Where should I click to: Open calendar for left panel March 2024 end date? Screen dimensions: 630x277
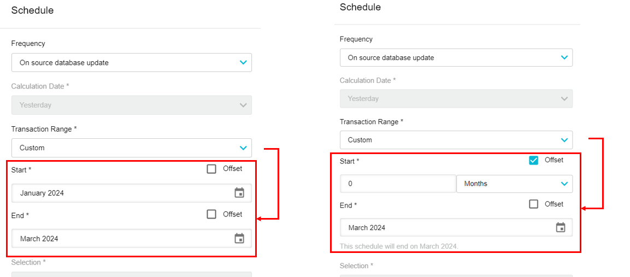(239, 238)
